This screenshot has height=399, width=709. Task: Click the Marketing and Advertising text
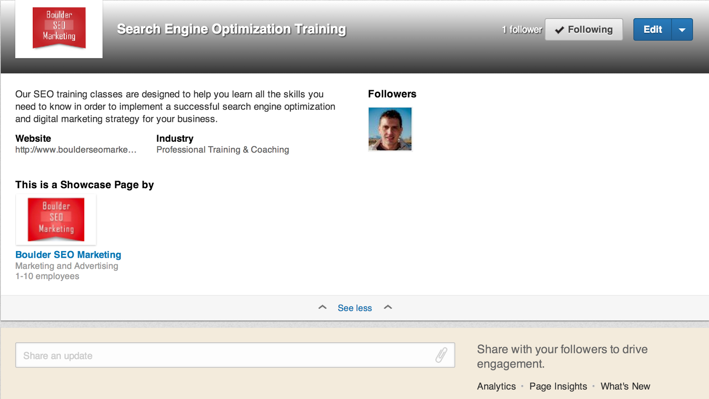67,266
